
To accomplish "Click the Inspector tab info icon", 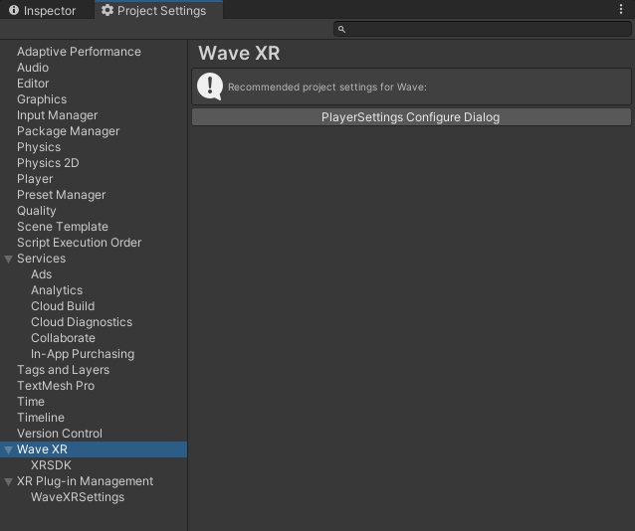I will pyautogui.click(x=14, y=10).
